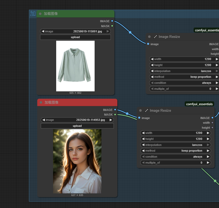
Task: Decrease width in lower Image Resize node
Action: point(143,133)
